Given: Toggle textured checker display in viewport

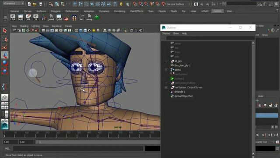Looking at the screenshot, I should (89, 30).
